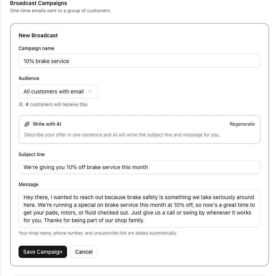Click the 'Subject line' label
Image resolution: width=279 pixels, height=276 pixels.
tap(32, 155)
